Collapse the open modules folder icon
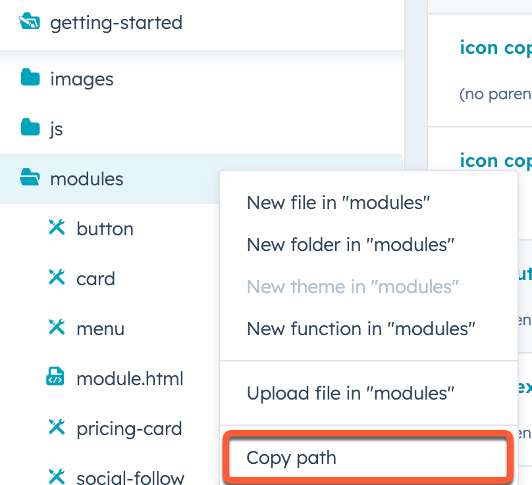Viewport: 532px width, 485px height. (x=30, y=177)
